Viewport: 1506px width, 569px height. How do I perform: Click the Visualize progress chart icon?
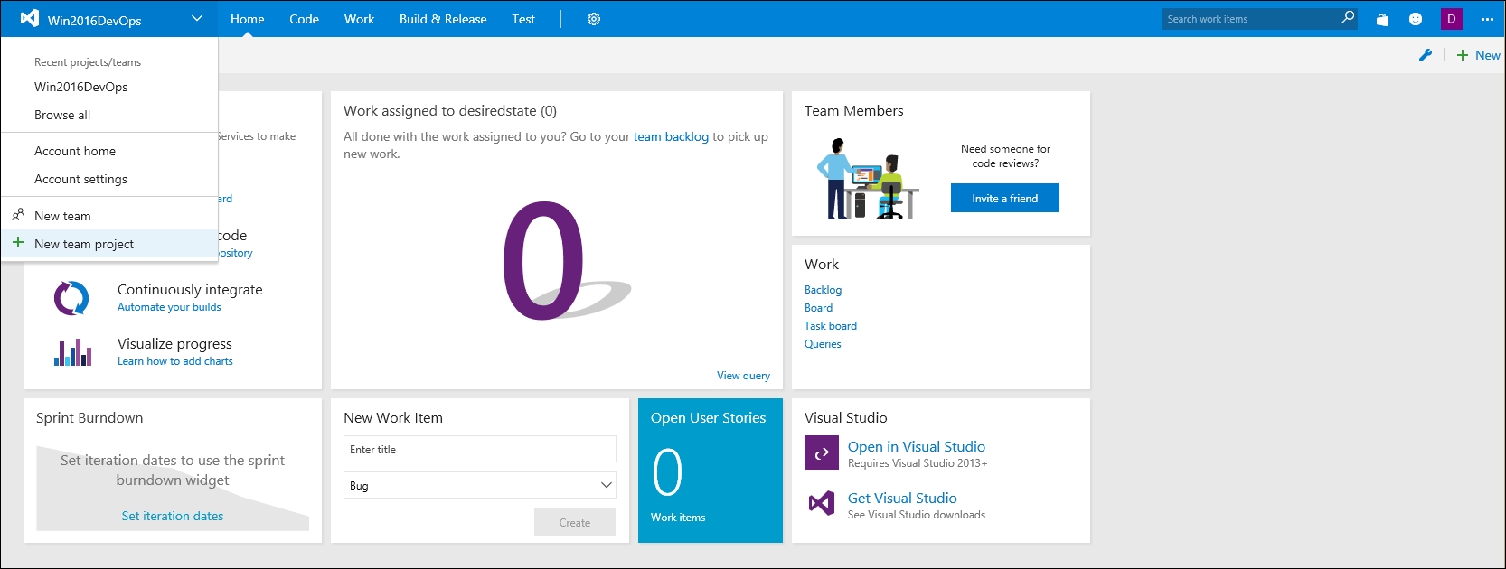(73, 352)
